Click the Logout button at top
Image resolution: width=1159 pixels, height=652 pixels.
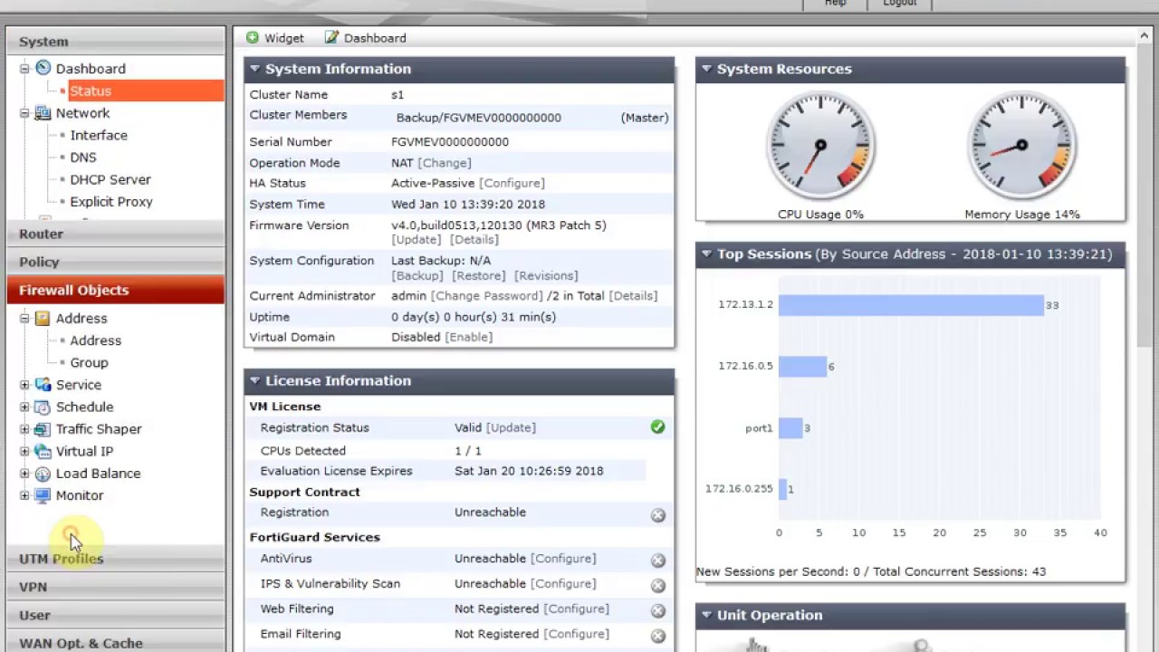[899, 4]
